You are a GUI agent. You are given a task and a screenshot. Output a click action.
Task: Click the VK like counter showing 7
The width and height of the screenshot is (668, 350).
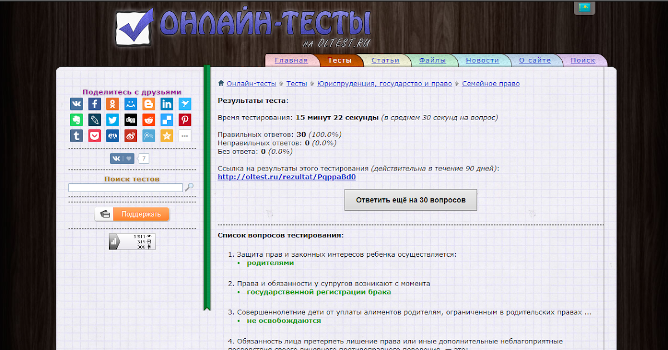[x=144, y=159]
